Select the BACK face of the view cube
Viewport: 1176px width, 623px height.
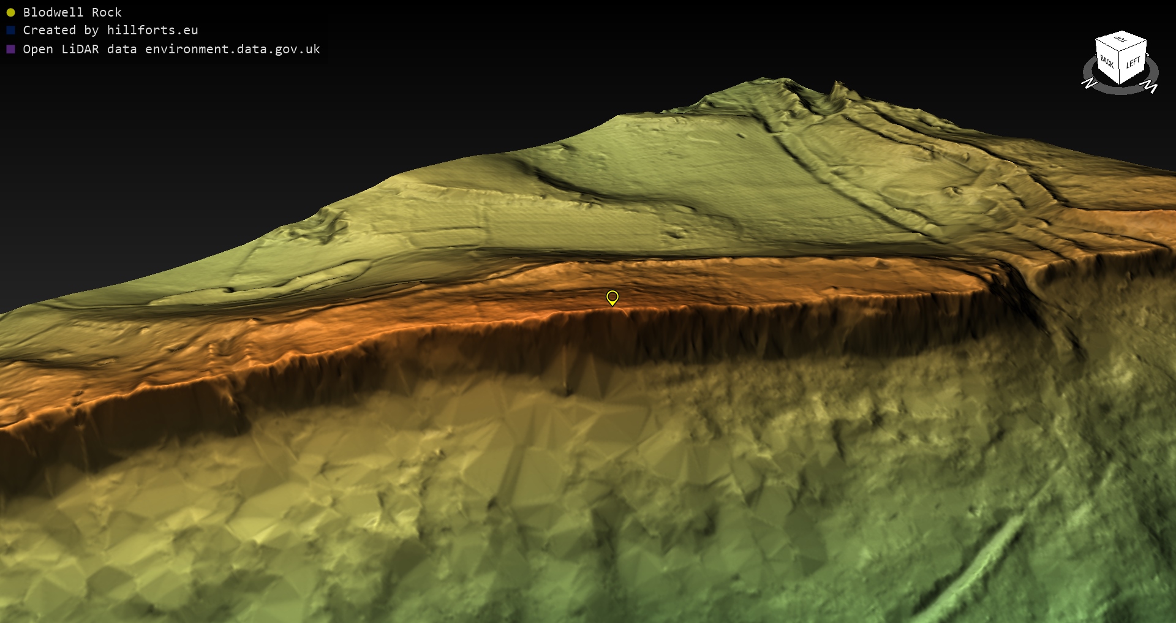point(1107,62)
